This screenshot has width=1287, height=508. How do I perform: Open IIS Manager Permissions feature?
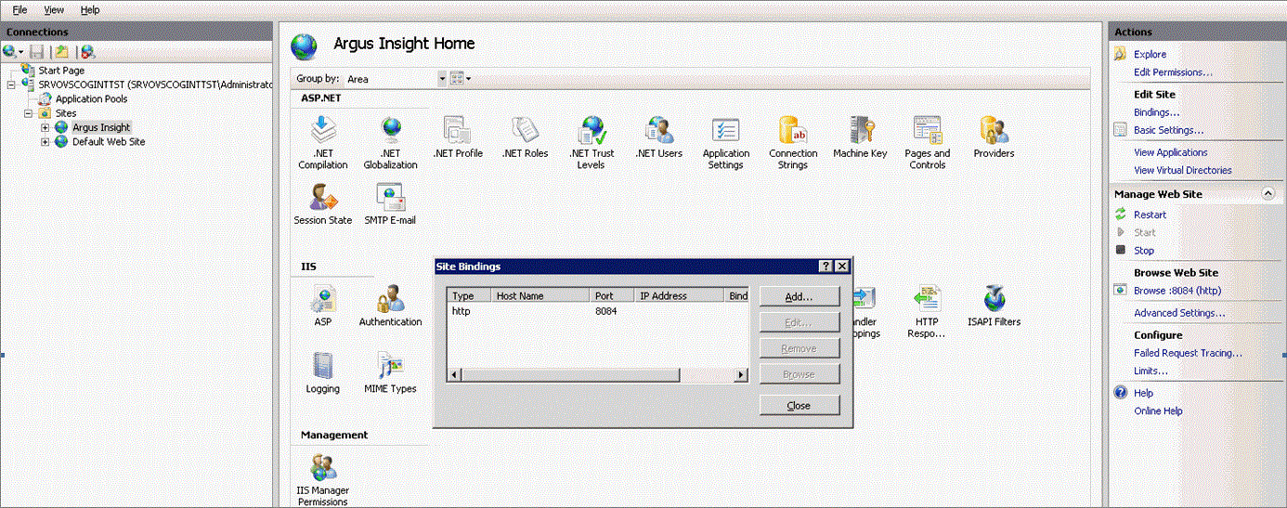[x=322, y=479]
